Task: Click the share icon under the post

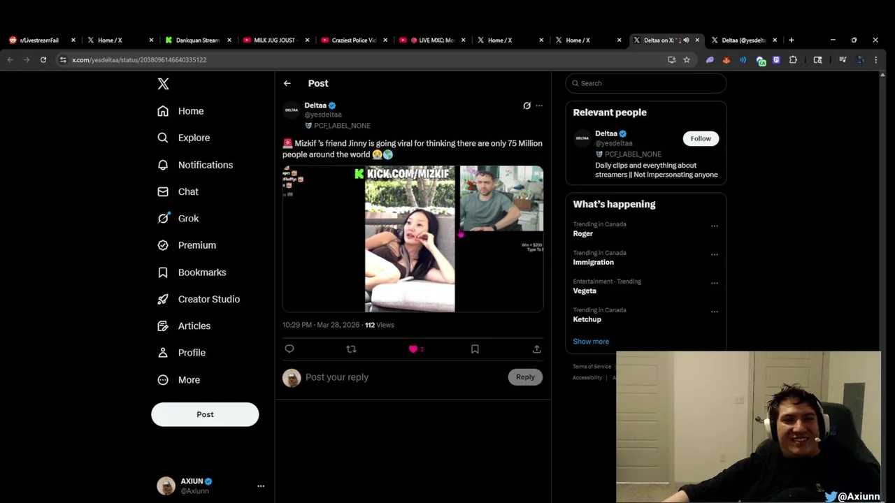Action: pyautogui.click(x=536, y=349)
